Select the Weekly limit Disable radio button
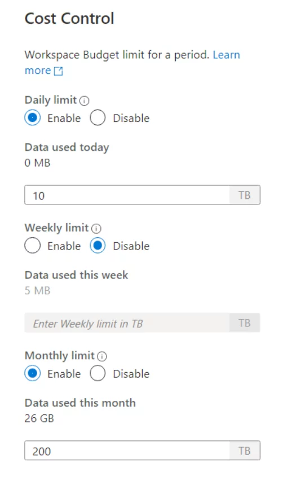 pyautogui.click(x=98, y=246)
